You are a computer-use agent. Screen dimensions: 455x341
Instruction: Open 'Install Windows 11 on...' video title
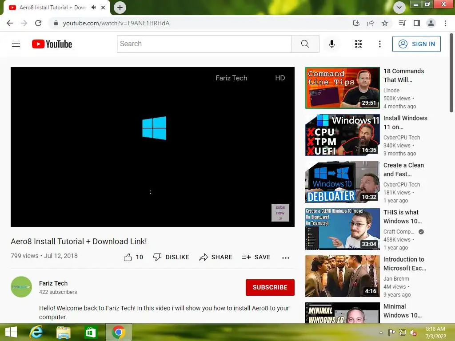click(405, 123)
